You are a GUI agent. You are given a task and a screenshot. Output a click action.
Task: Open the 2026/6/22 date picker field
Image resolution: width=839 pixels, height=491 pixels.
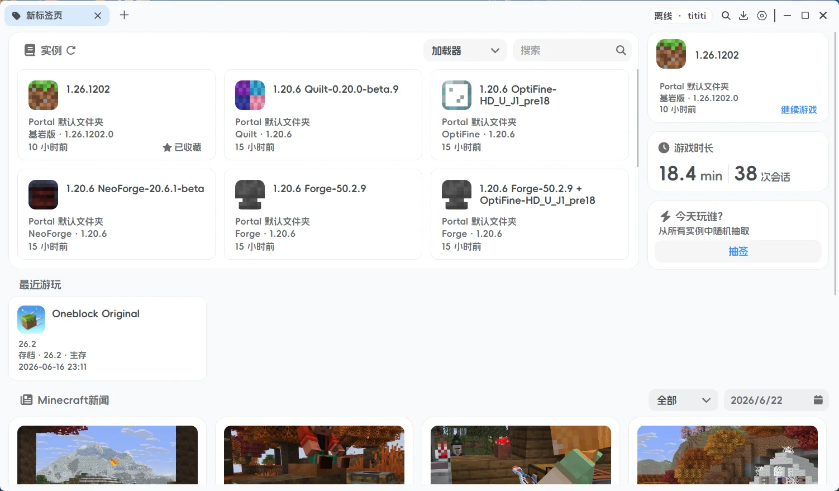(776, 400)
